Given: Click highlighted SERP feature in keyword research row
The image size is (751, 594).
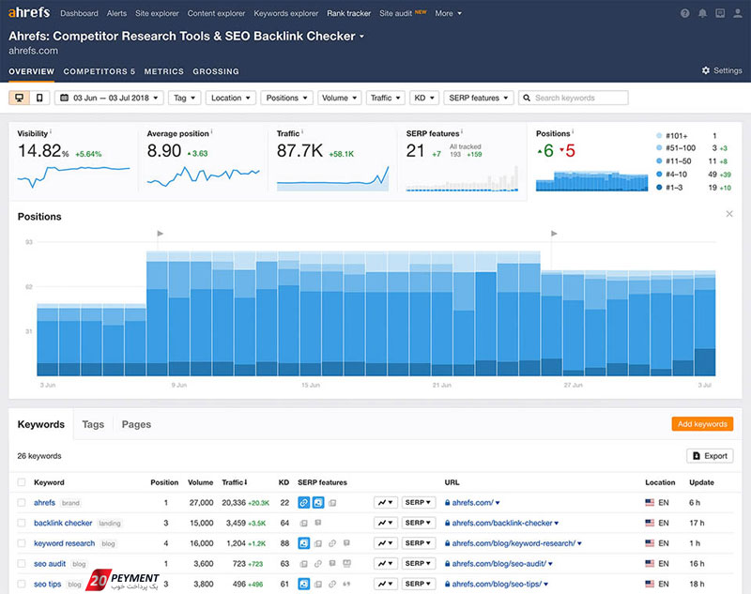Looking at the screenshot, I should click(x=303, y=543).
